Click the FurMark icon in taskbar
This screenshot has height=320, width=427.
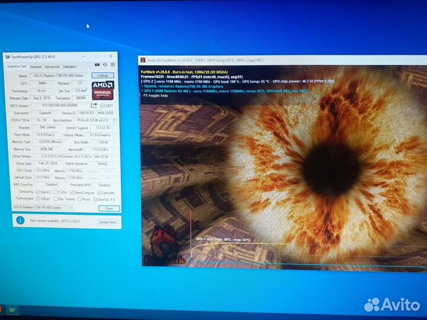[1, 309]
